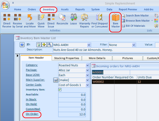Toggle the Inventory Item checkbox

point(60,90)
